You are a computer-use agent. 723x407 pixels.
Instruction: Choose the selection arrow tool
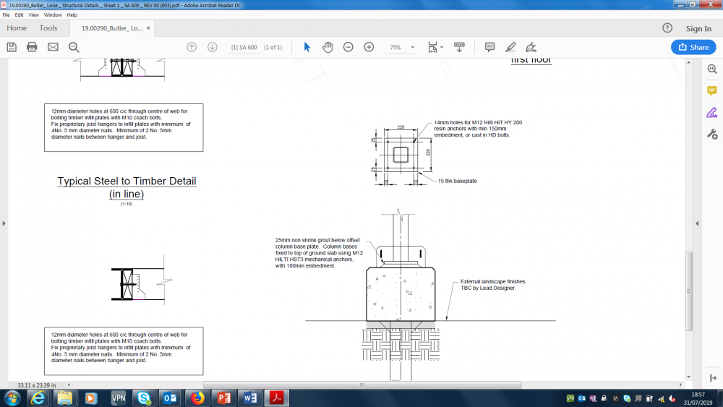(x=307, y=47)
